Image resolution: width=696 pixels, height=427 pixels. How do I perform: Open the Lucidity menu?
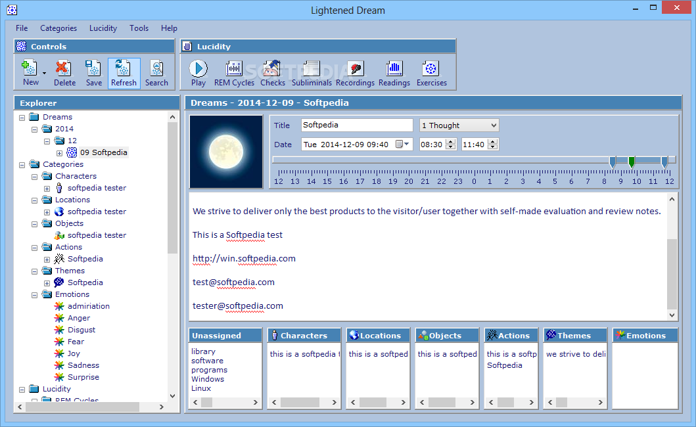click(103, 28)
